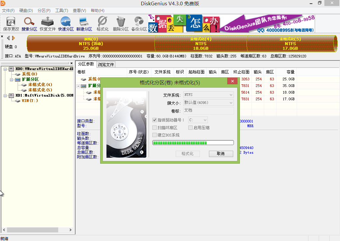Click the 扩展分区 icon in the tree
Image resolution: width=340 pixels, height=241 pixels.
click(18, 80)
